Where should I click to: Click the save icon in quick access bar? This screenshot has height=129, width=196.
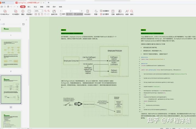pos(5,7)
